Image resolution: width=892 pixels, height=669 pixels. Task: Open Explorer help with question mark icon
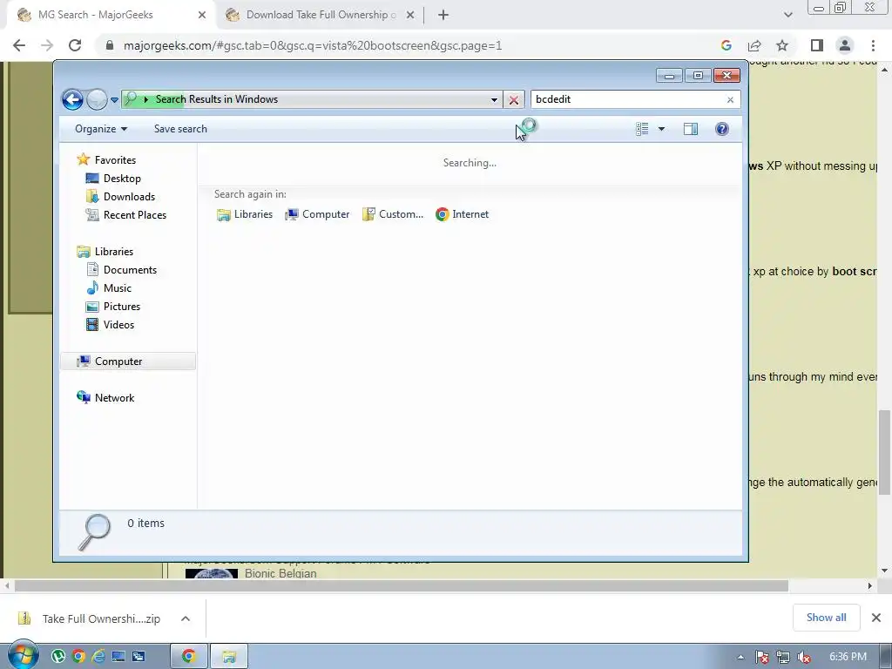[x=722, y=129]
